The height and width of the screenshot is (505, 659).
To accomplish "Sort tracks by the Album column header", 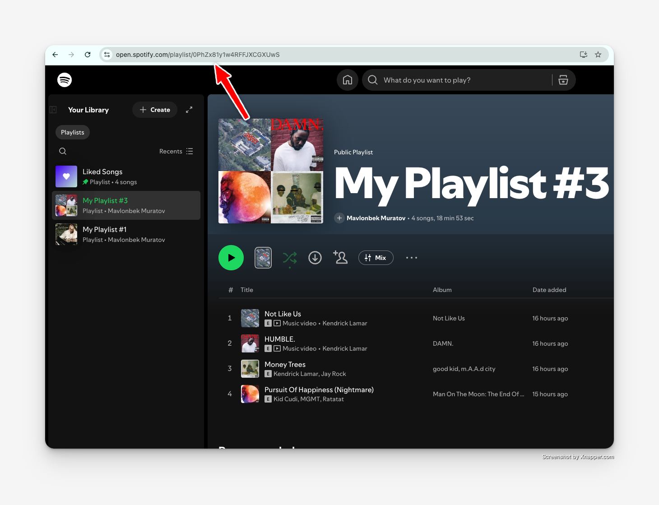I will (x=442, y=290).
